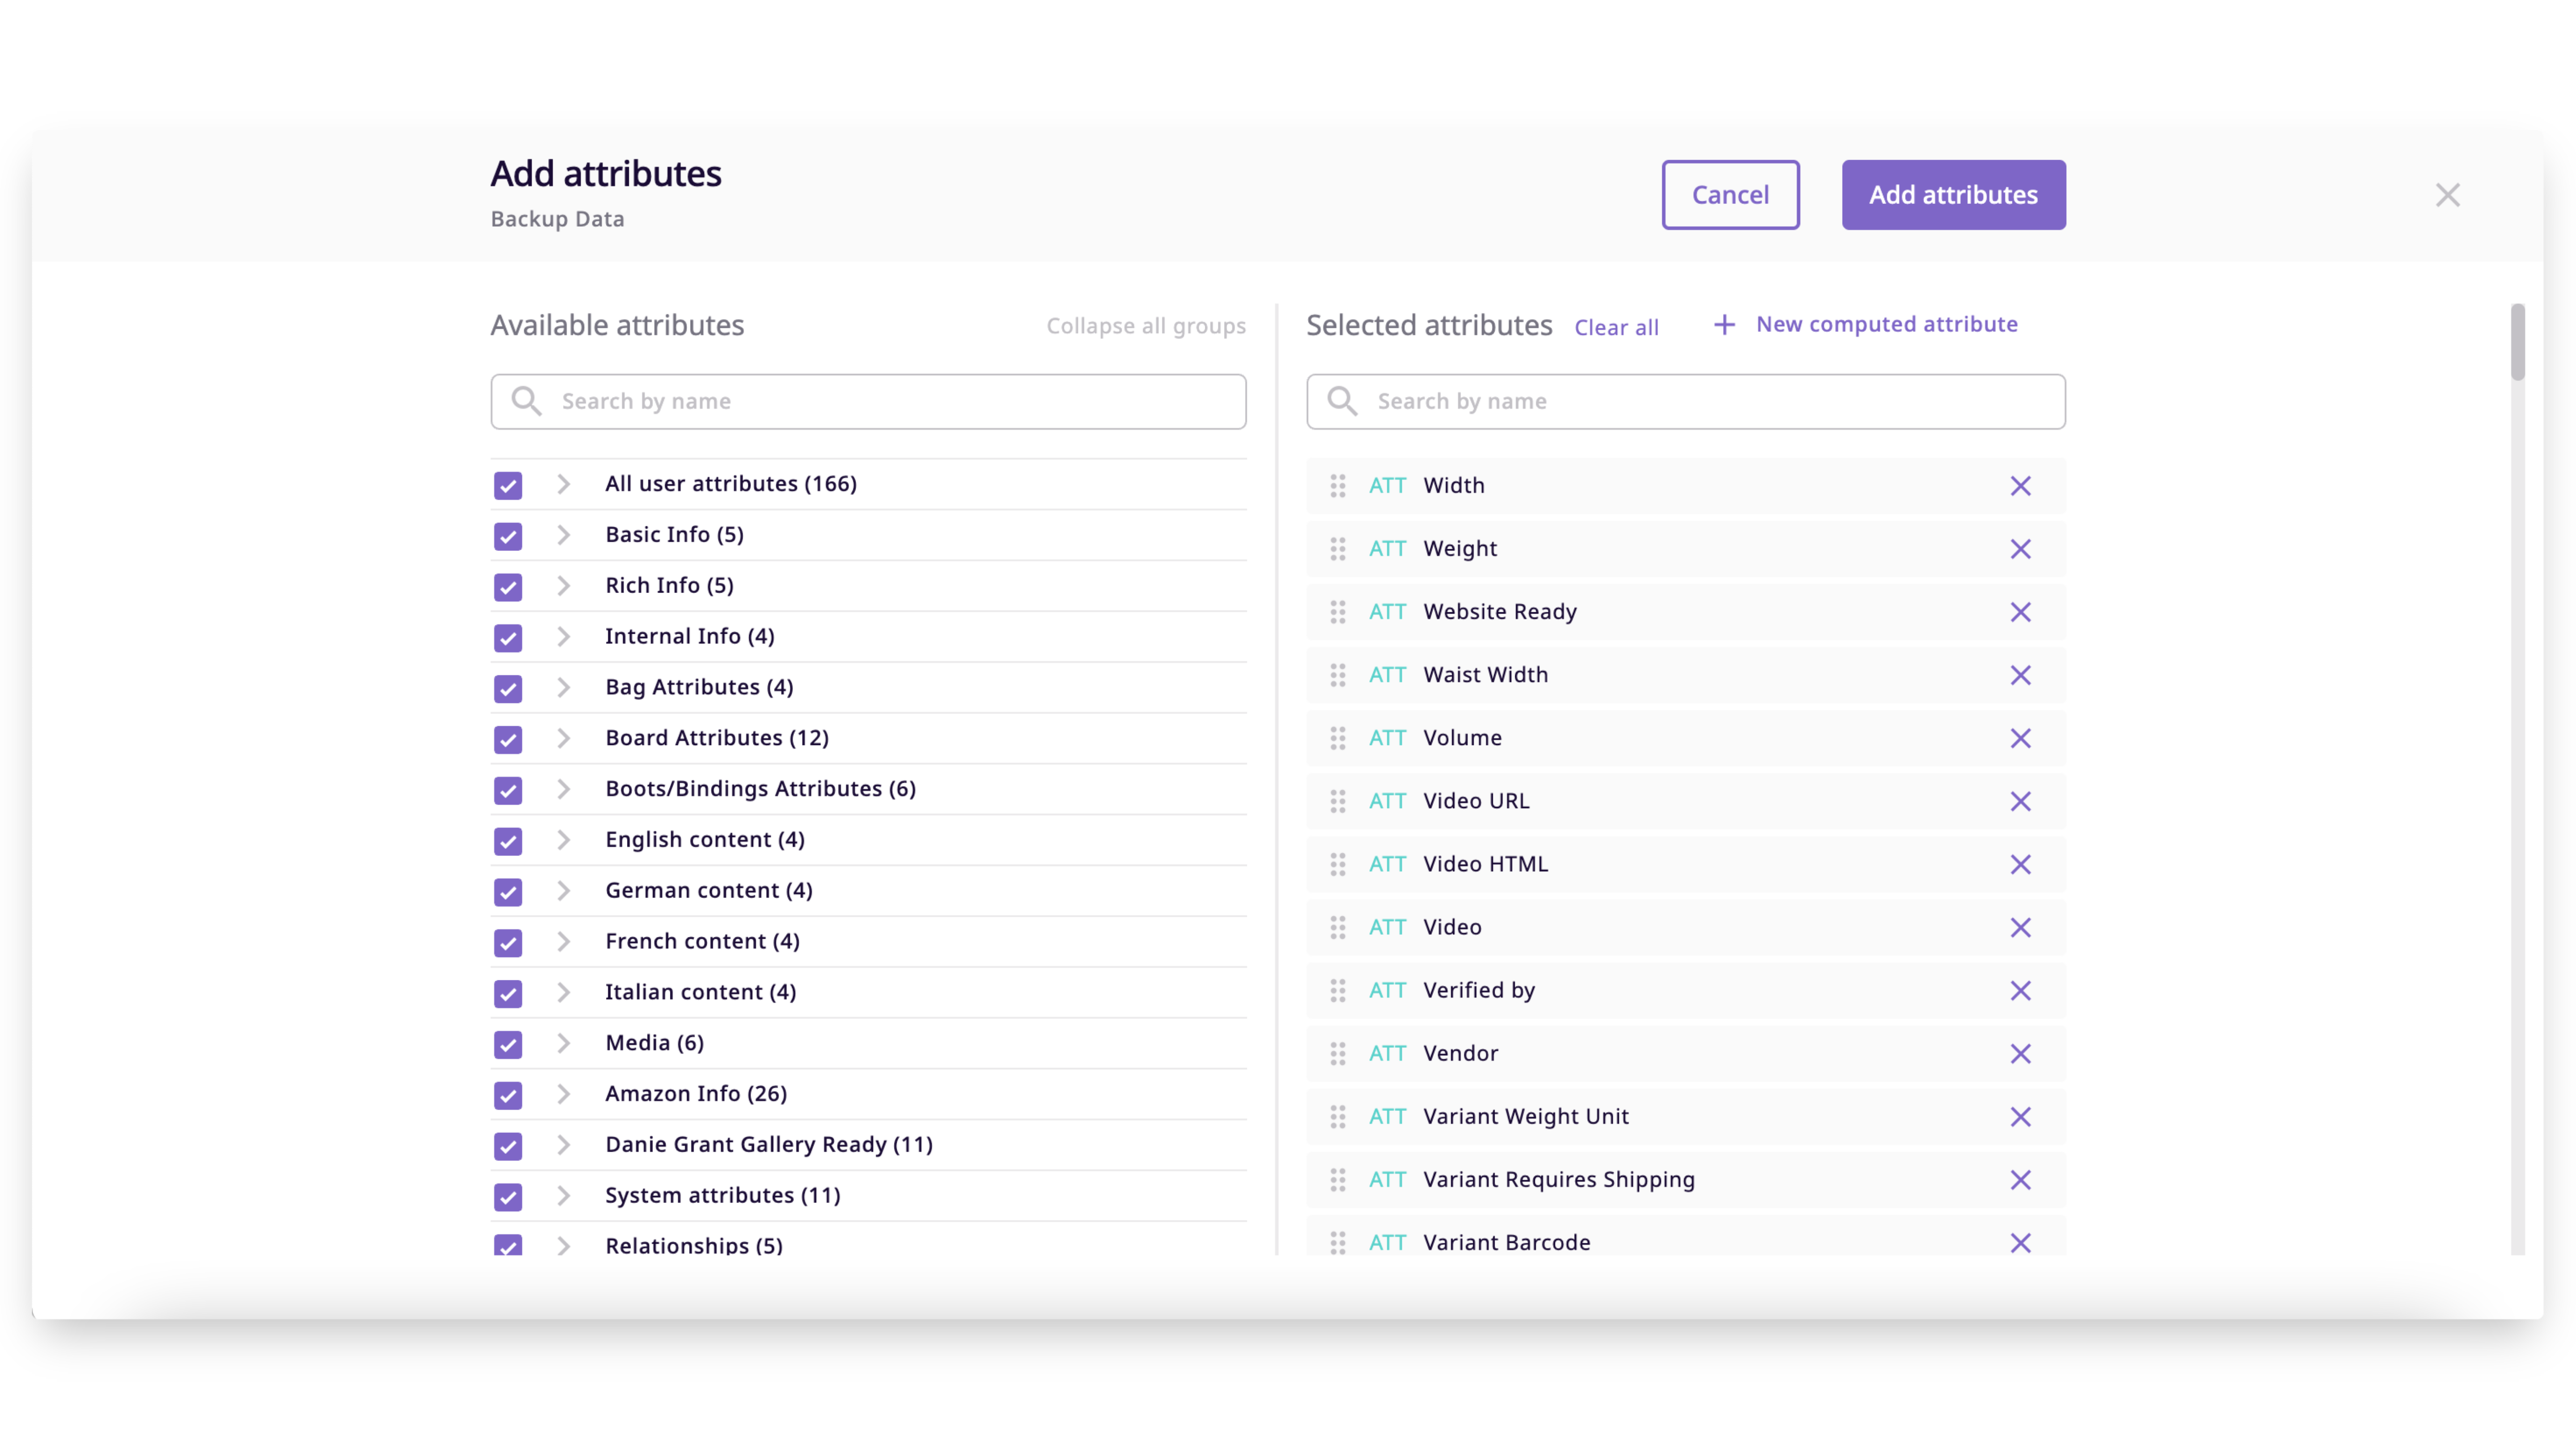Screen dimensions: 2576x1449
Task: Uncheck the Rich Info group checkbox
Action: 508,587
